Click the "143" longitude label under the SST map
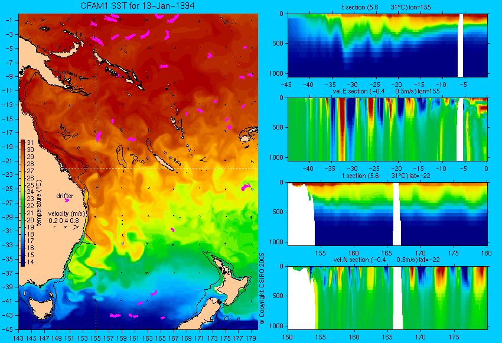 18,338
